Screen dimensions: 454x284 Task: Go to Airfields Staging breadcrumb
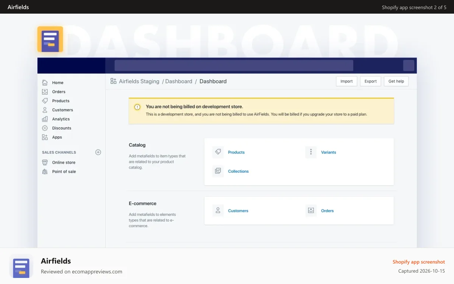tap(139, 81)
